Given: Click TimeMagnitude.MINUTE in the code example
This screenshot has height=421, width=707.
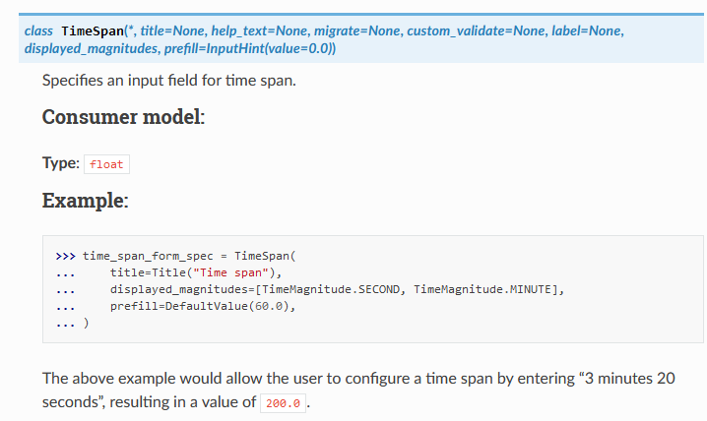Looking at the screenshot, I should pos(485,289).
